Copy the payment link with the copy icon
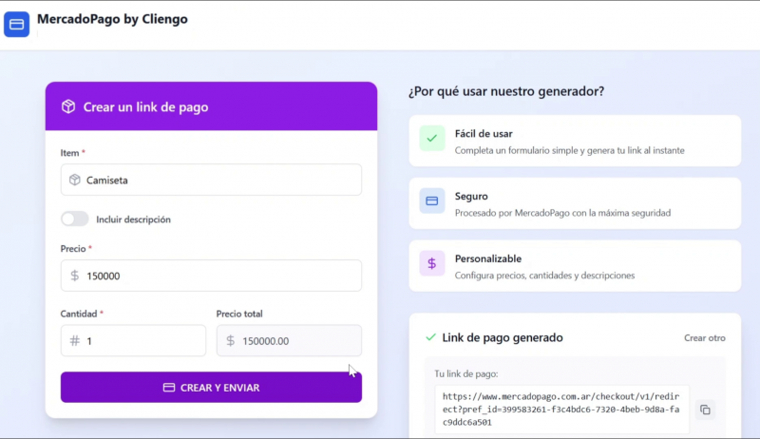The image size is (760, 439). (x=705, y=410)
